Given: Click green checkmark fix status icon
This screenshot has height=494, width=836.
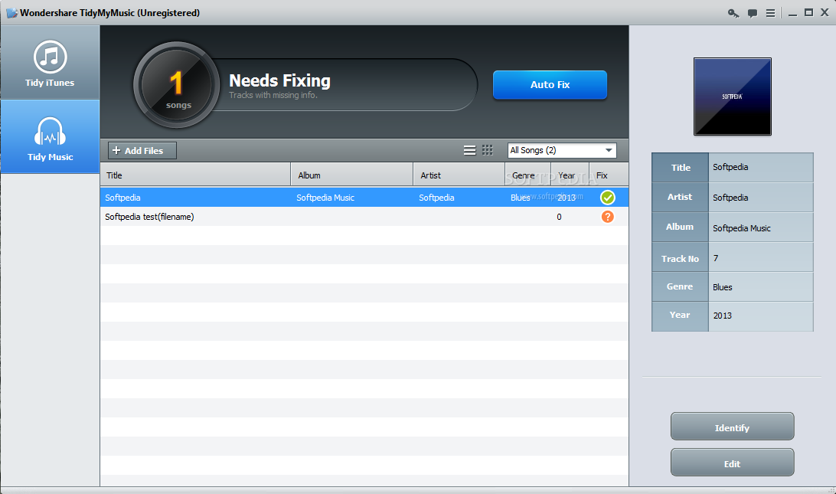Looking at the screenshot, I should 608,198.
